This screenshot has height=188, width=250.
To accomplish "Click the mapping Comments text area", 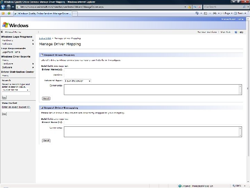I will click(153, 89).
